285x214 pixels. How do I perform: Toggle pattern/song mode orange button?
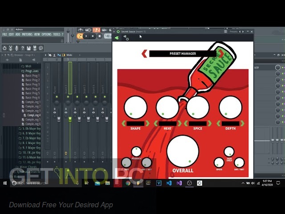80,36
